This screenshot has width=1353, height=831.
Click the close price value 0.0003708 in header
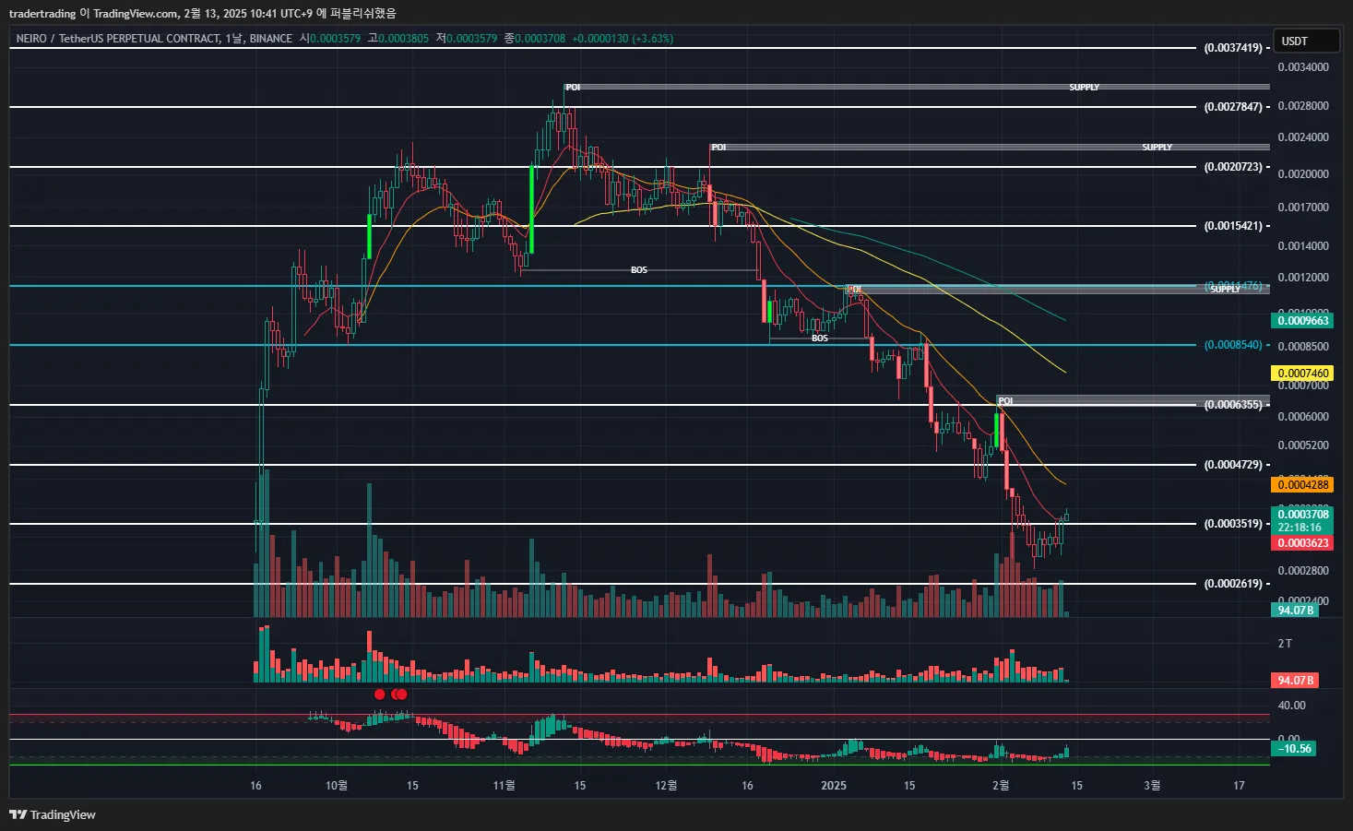tap(540, 39)
